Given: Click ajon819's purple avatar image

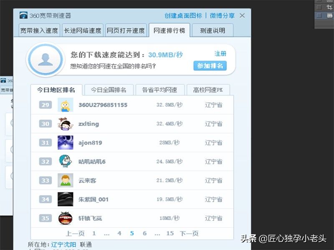Looking at the screenshot, I should pyautogui.click(x=66, y=142).
